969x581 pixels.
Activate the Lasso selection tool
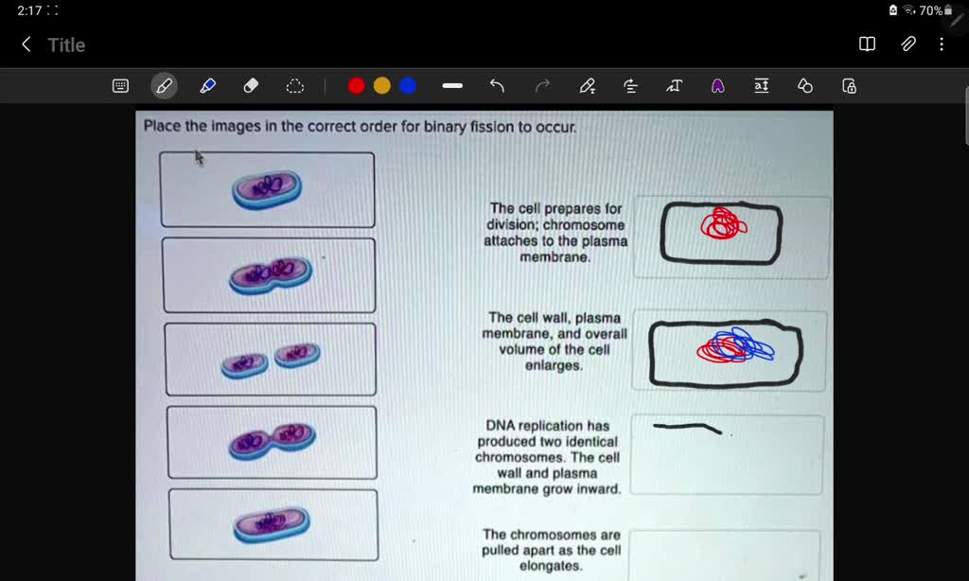295,85
